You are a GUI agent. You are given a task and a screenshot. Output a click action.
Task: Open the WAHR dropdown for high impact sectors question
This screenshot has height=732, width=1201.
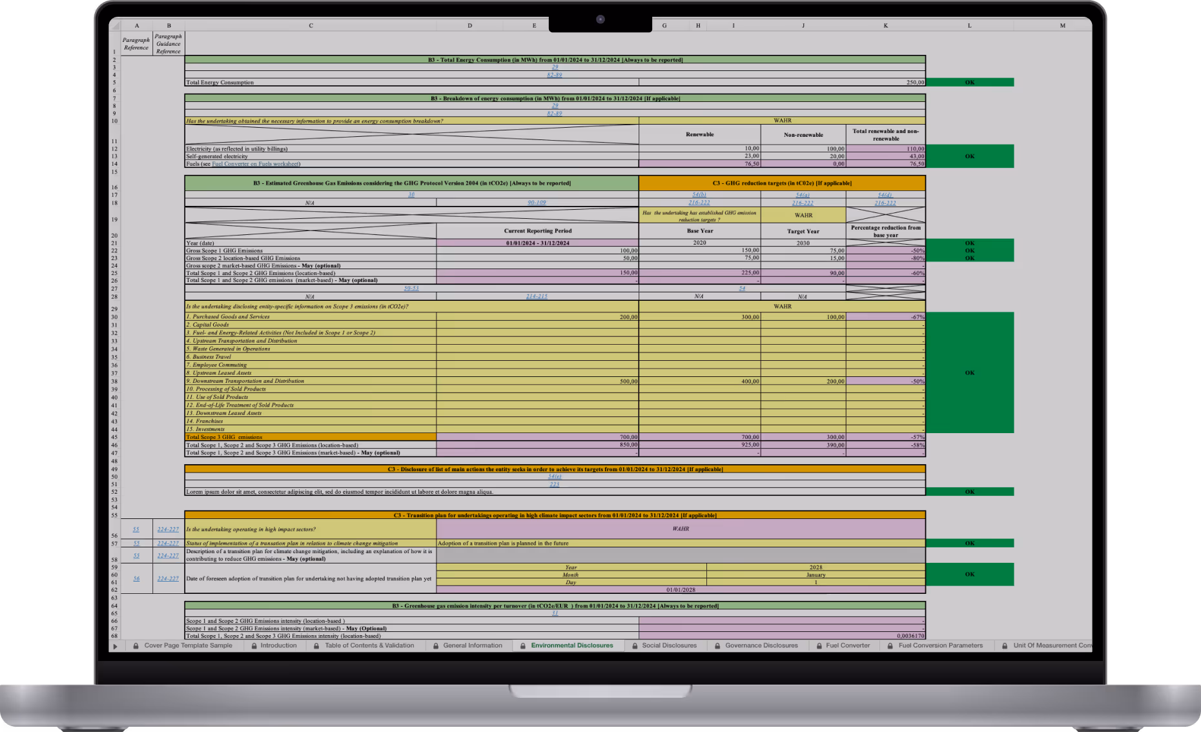click(681, 529)
